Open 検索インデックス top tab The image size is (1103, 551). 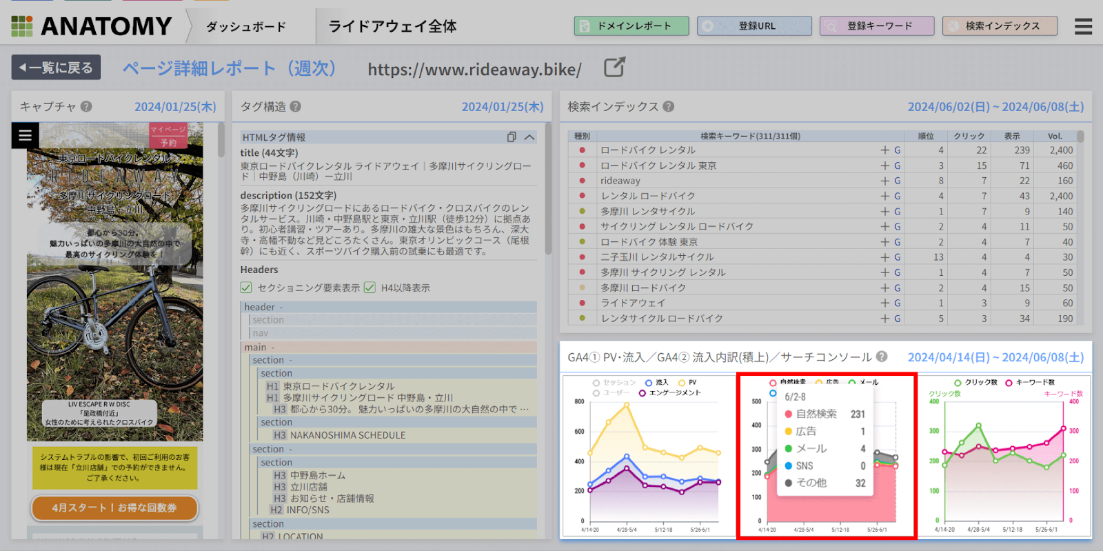(1000, 26)
